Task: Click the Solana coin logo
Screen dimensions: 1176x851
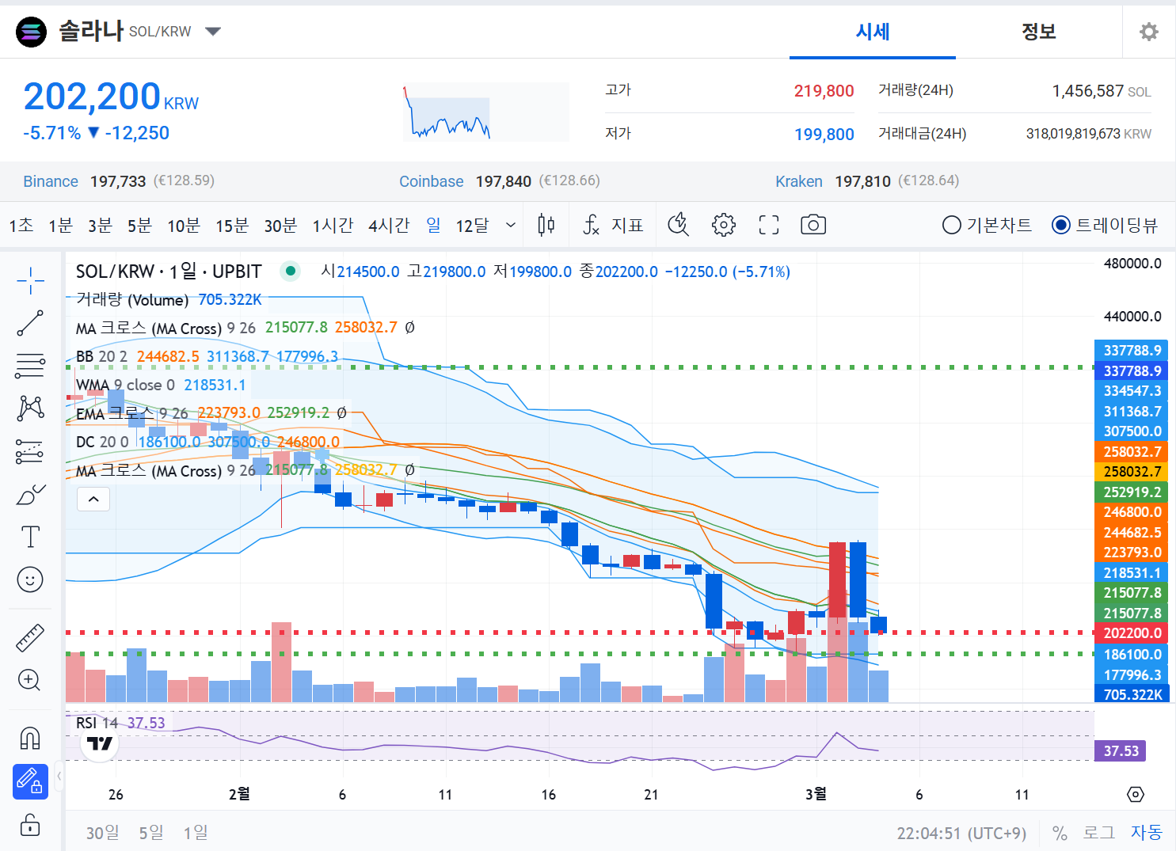Action: (32, 32)
